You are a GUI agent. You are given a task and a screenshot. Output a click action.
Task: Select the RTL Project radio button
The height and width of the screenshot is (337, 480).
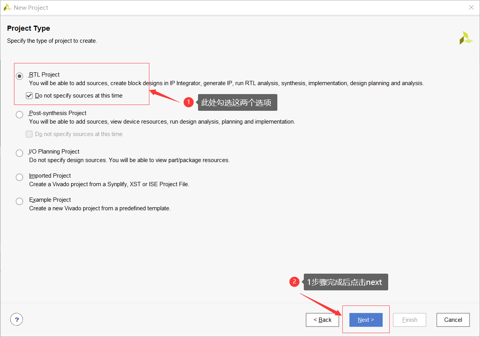coord(19,76)
